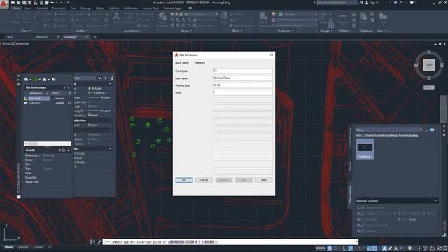The width and height of the screenshot is (448, 252).
Task: Click the Open file quick access icon
Action: pos(19,3)
